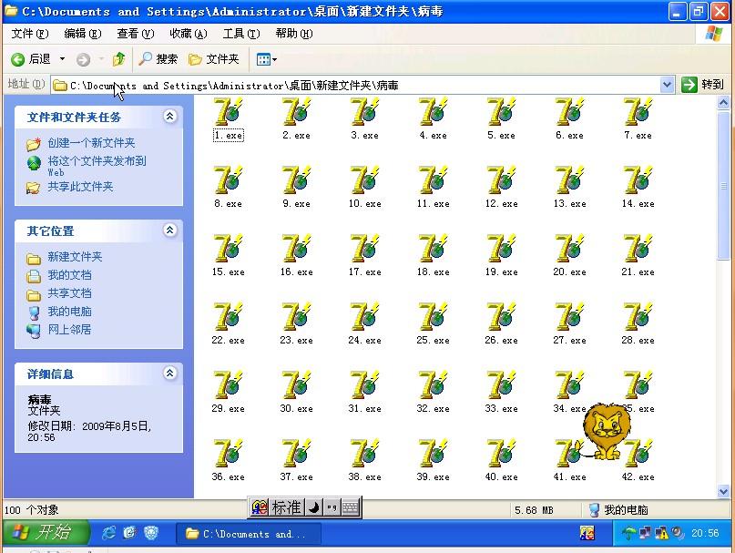The image size is (735, 553).
Task: Select the 40.exe file icon
Action: 502,453
